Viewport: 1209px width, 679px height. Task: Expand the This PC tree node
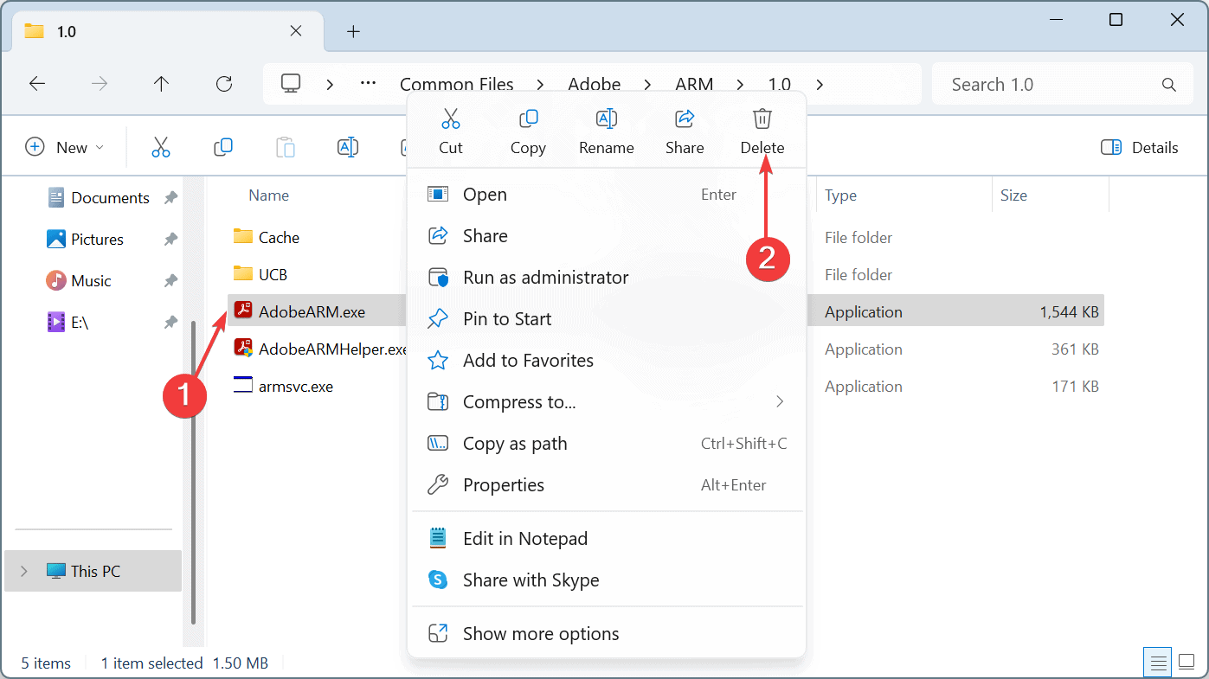point(24,571)
